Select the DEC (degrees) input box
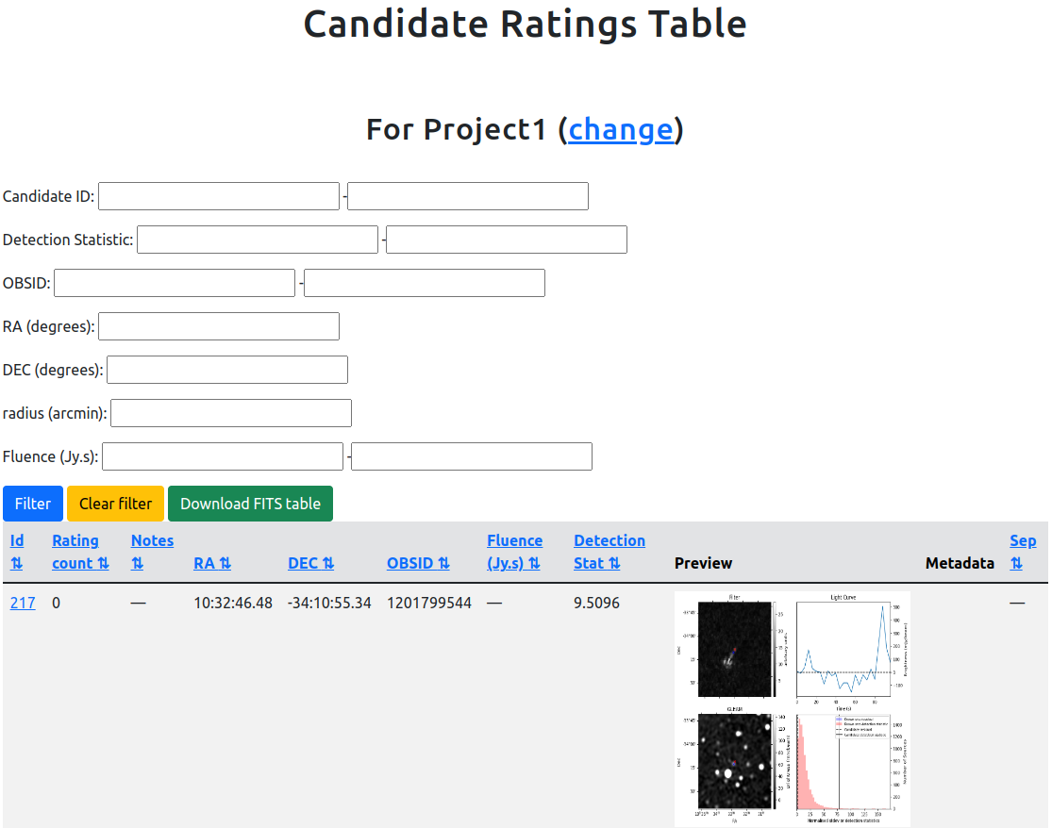Viewport: 1052px width, 828px height. (x=227, y=370)
